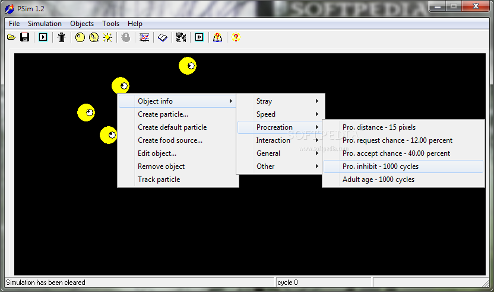Select the yellow particle touching Object info

pos(121,85)
